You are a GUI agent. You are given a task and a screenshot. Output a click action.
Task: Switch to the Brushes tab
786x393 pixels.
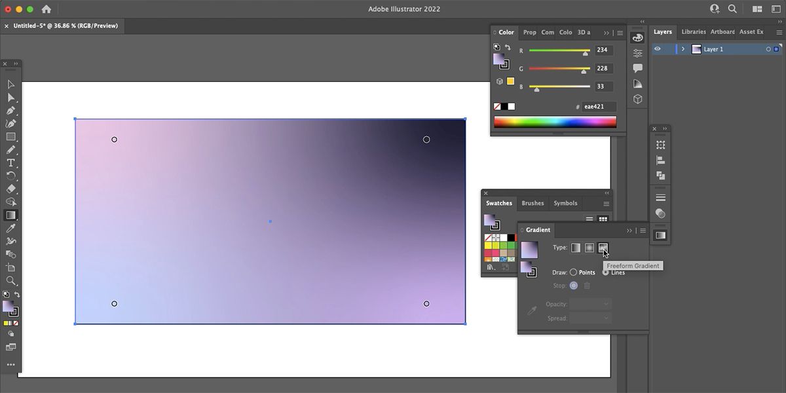coord(533,203)
